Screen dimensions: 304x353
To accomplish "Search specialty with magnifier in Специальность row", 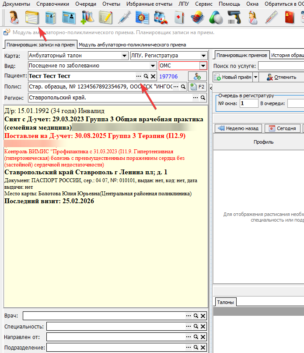I will pos(196,326).
